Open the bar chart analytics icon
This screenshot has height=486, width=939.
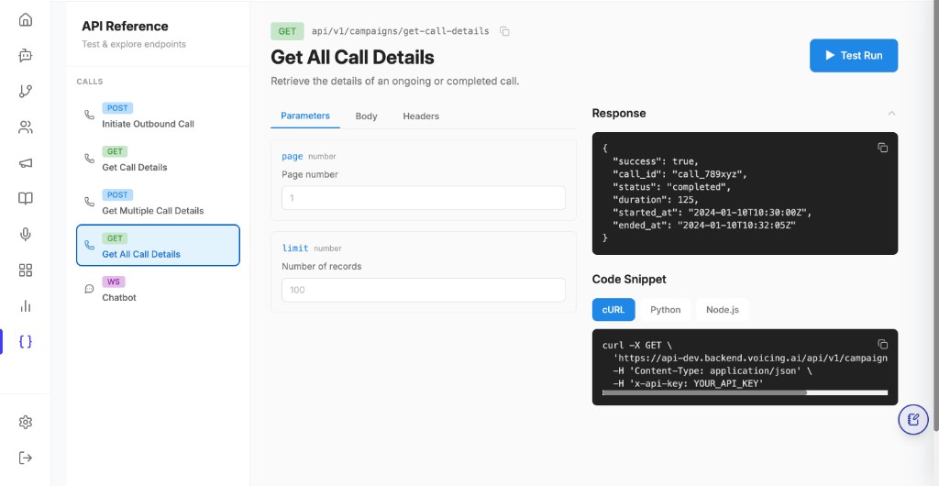pos(25,306)
